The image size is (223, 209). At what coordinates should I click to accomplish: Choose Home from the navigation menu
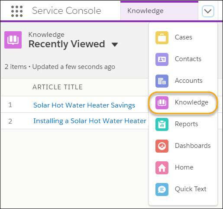[x=183, y=168]
